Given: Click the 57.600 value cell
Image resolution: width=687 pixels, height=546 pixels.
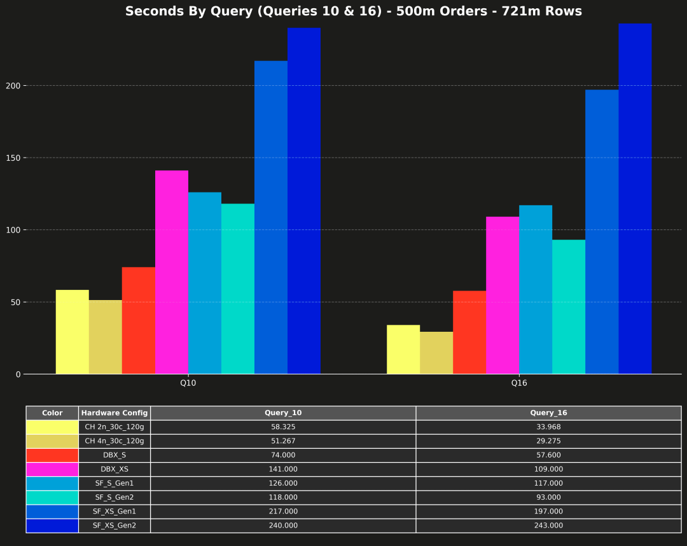Looking at the screenshot, I should [548, 455].
